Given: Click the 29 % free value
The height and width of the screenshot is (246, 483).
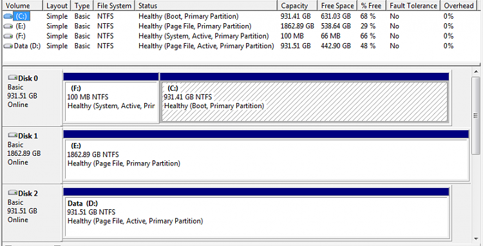Looking at the screenshot, I should [x=368, y=26].
